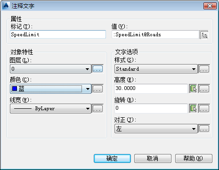219x170 pixels.
Task: Click the 取消 button
Action: coord(153,158)
